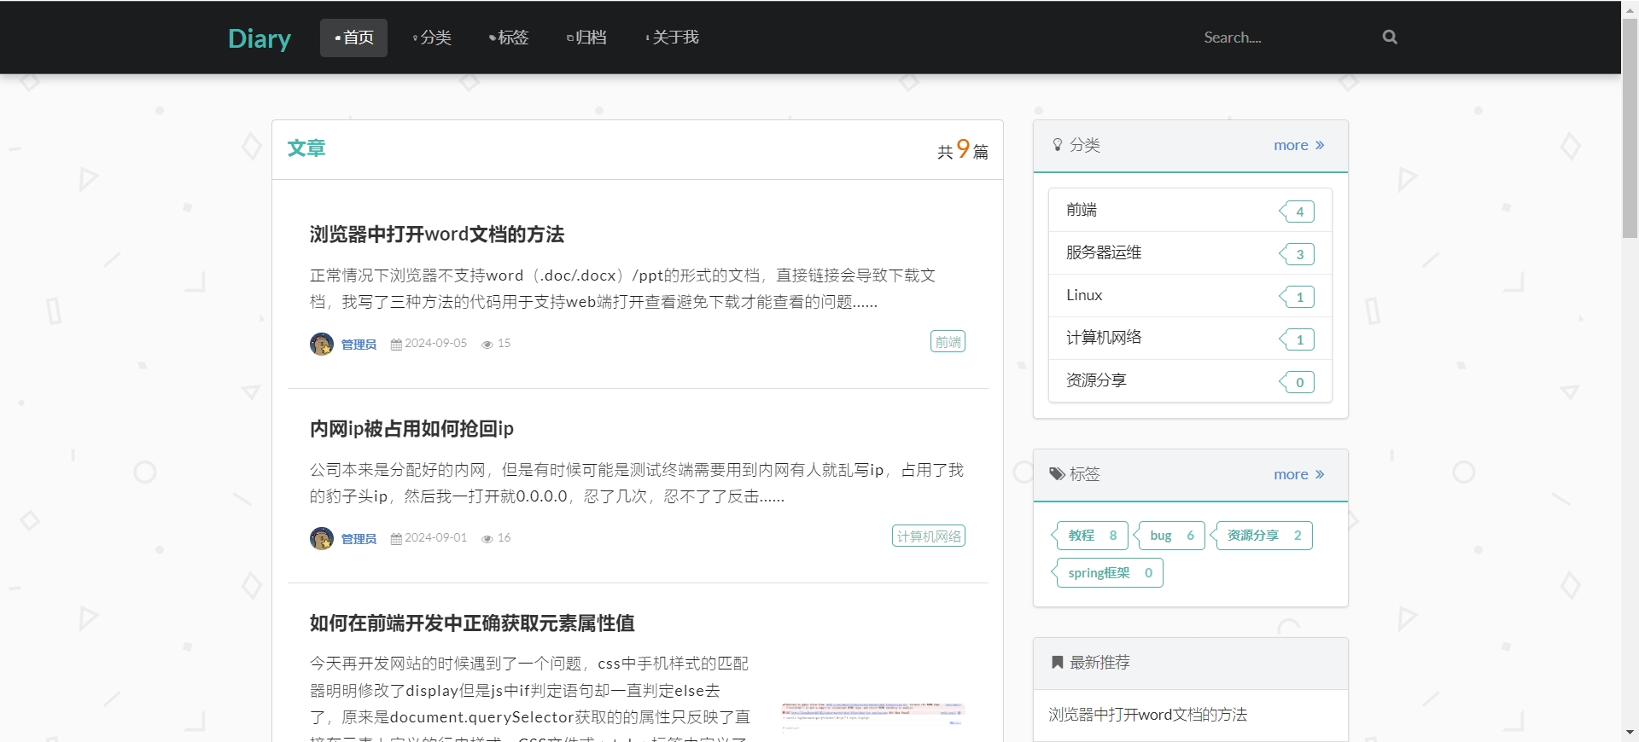Open the 标签 navigation menu
Image resolution: width=1639 pixels, height=742 pixels.
(509, 38)
